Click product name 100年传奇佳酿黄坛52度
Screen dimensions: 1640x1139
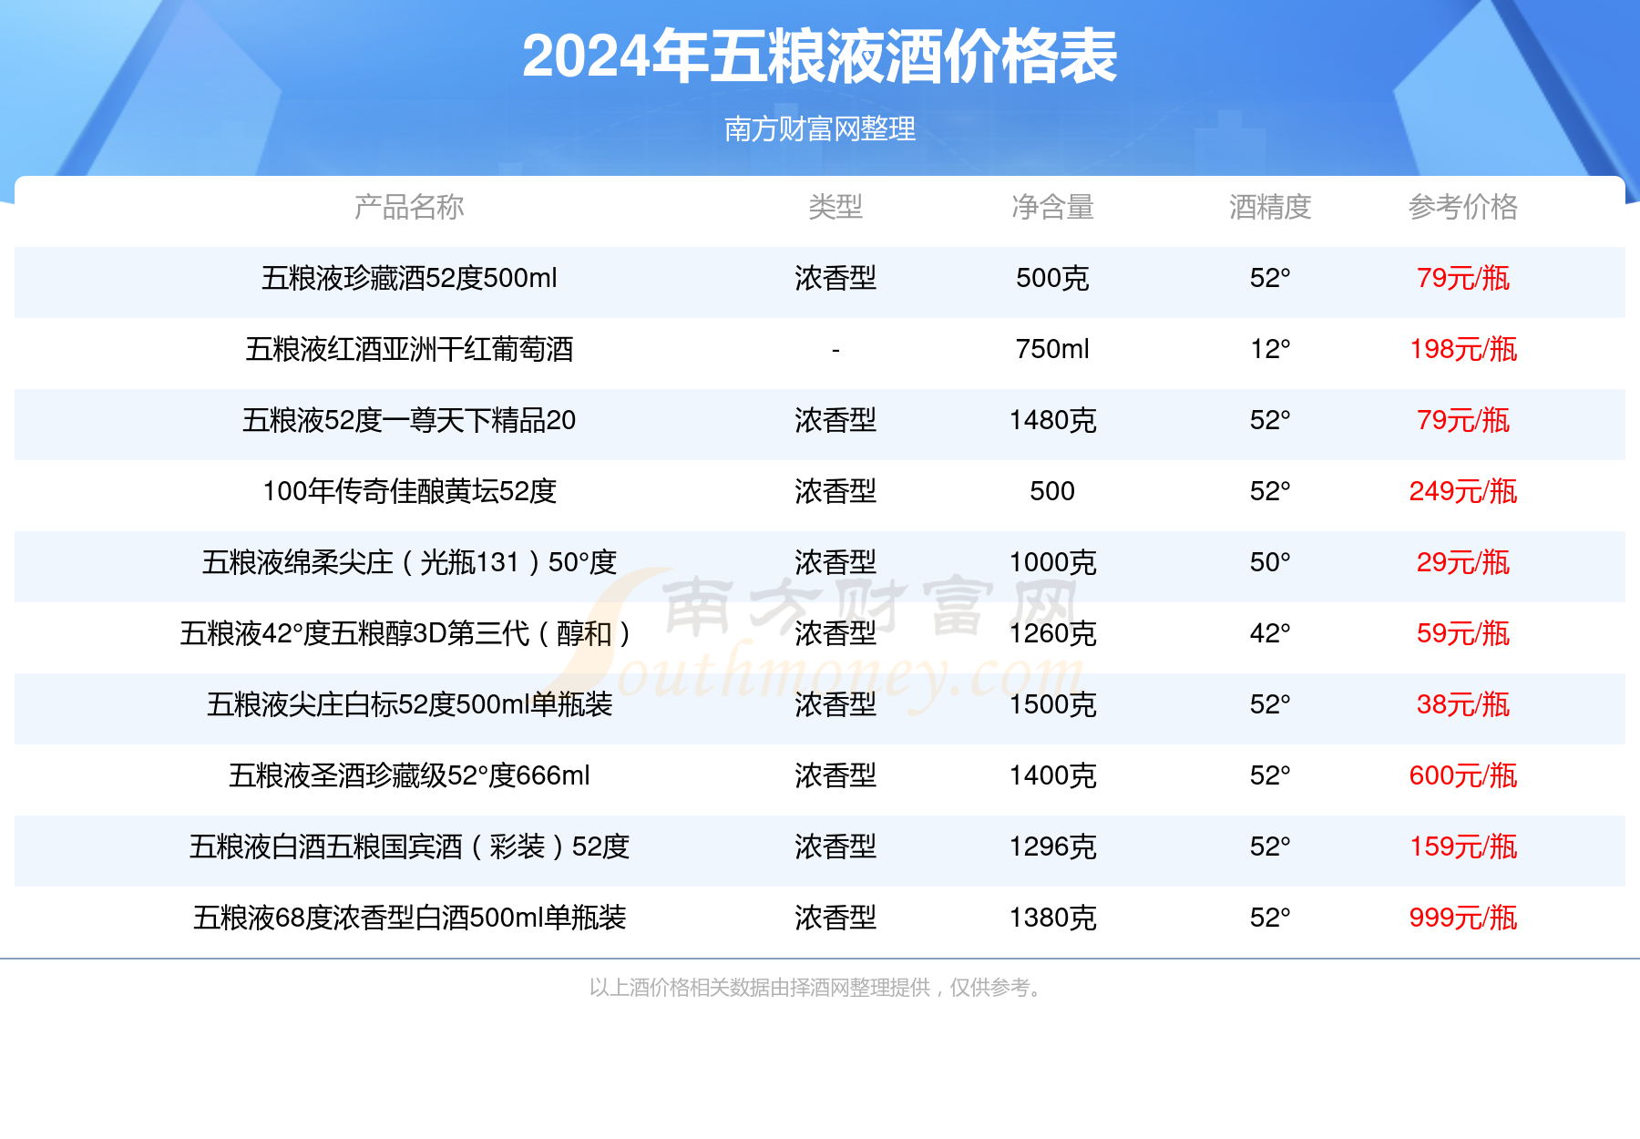pyautogui.click(x=409, y=491)
